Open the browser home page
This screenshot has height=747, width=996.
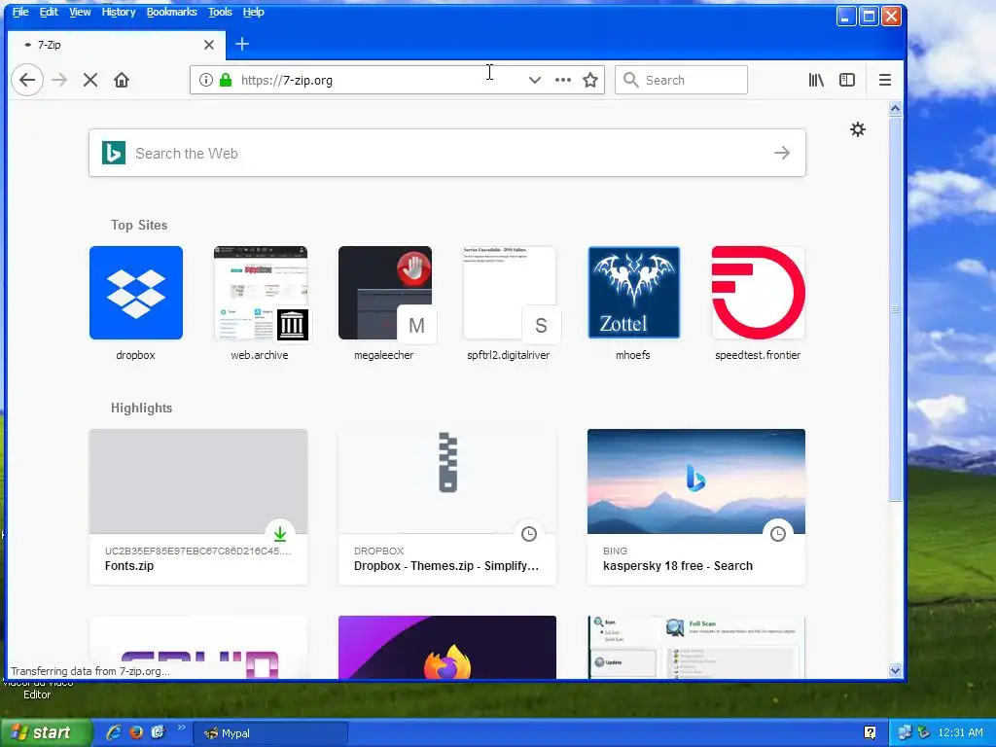pos(122,80)
